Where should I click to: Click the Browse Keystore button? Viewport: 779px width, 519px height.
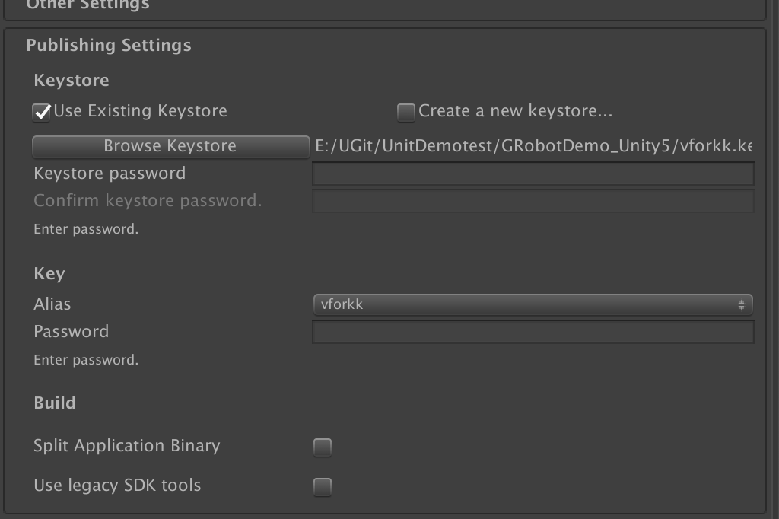(171, 146)
